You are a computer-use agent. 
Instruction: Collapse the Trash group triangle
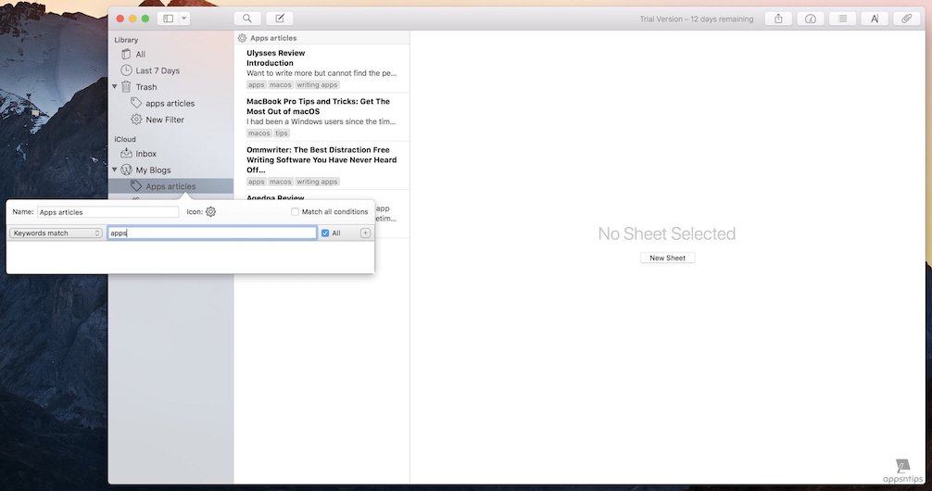[115, 87]
